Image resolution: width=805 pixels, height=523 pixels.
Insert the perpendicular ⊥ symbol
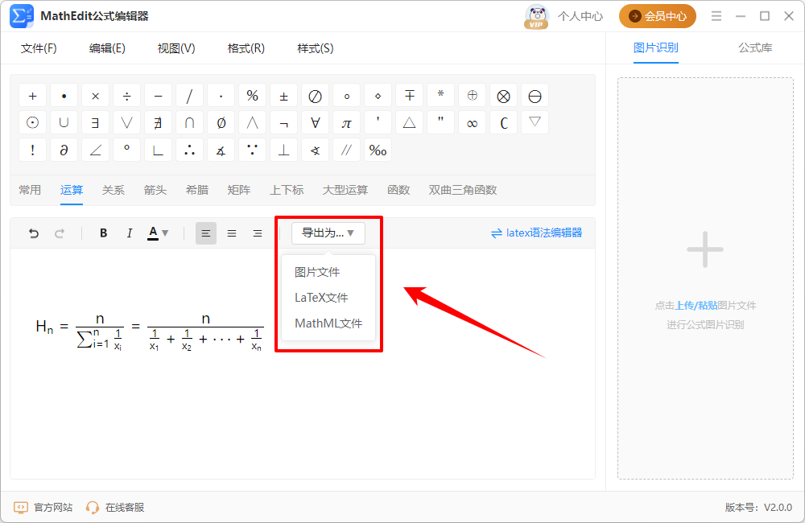click(x=283, y=150)
